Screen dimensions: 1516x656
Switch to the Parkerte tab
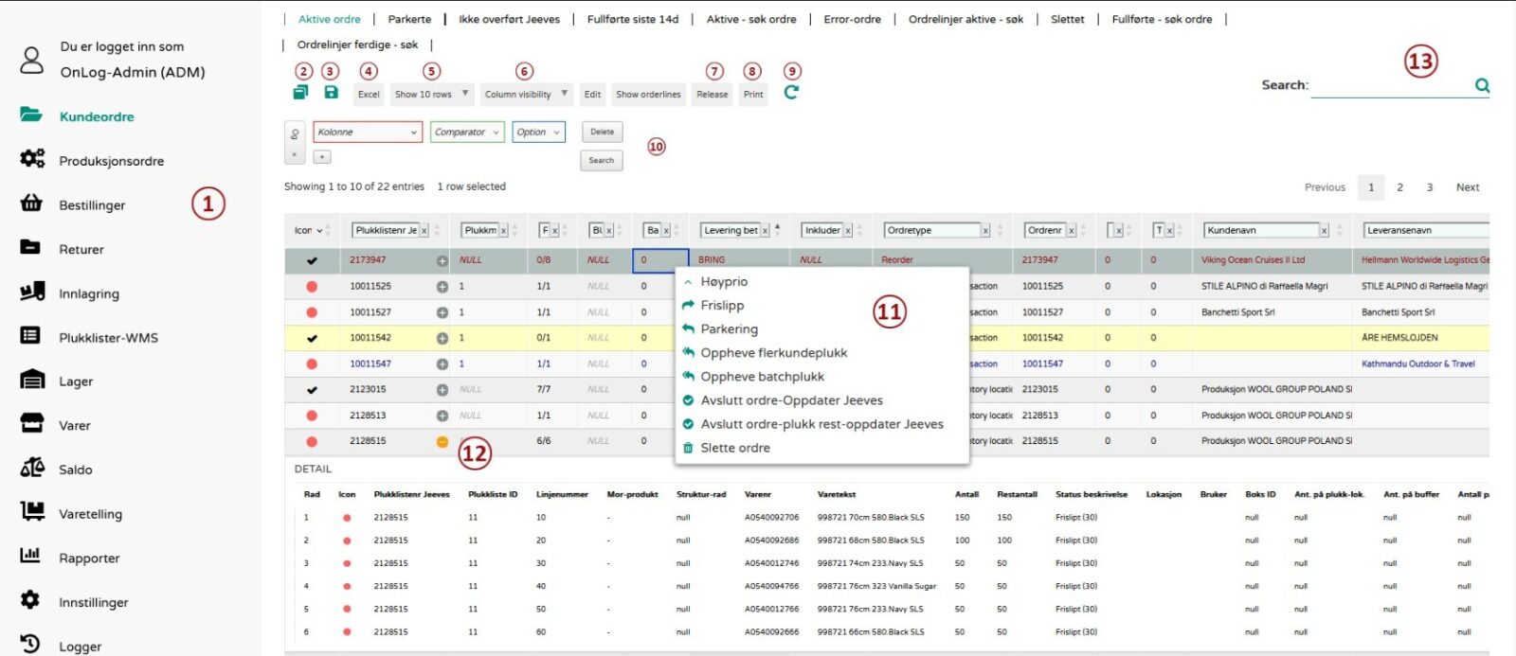click(409, 19)
